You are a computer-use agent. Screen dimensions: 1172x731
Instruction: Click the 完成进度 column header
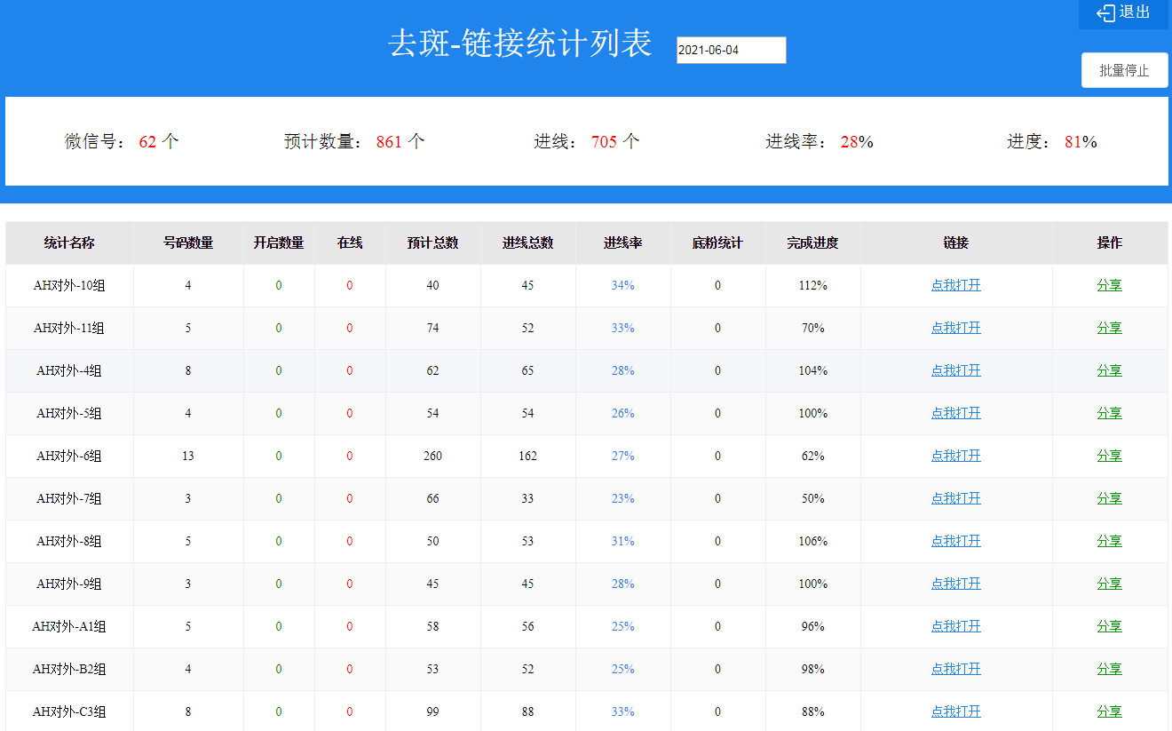pyautogui.click(x=813, y=242)
